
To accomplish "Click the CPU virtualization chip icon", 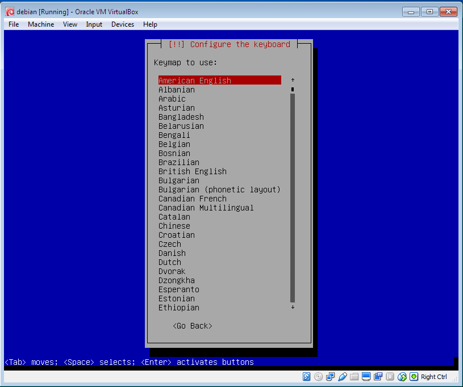I will [x=390, y=377].
